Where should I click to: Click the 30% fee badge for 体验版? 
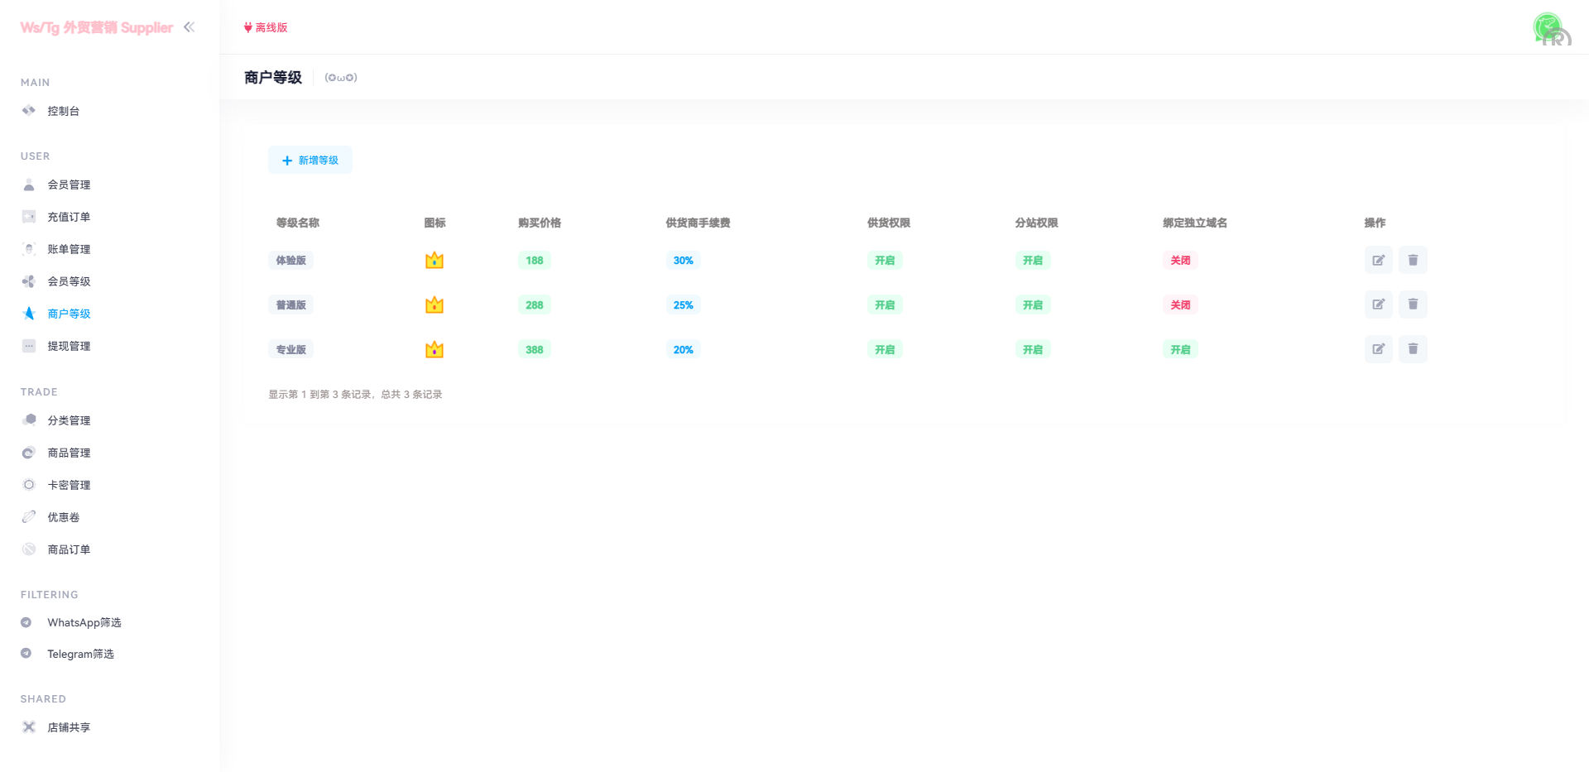[683, 261]
